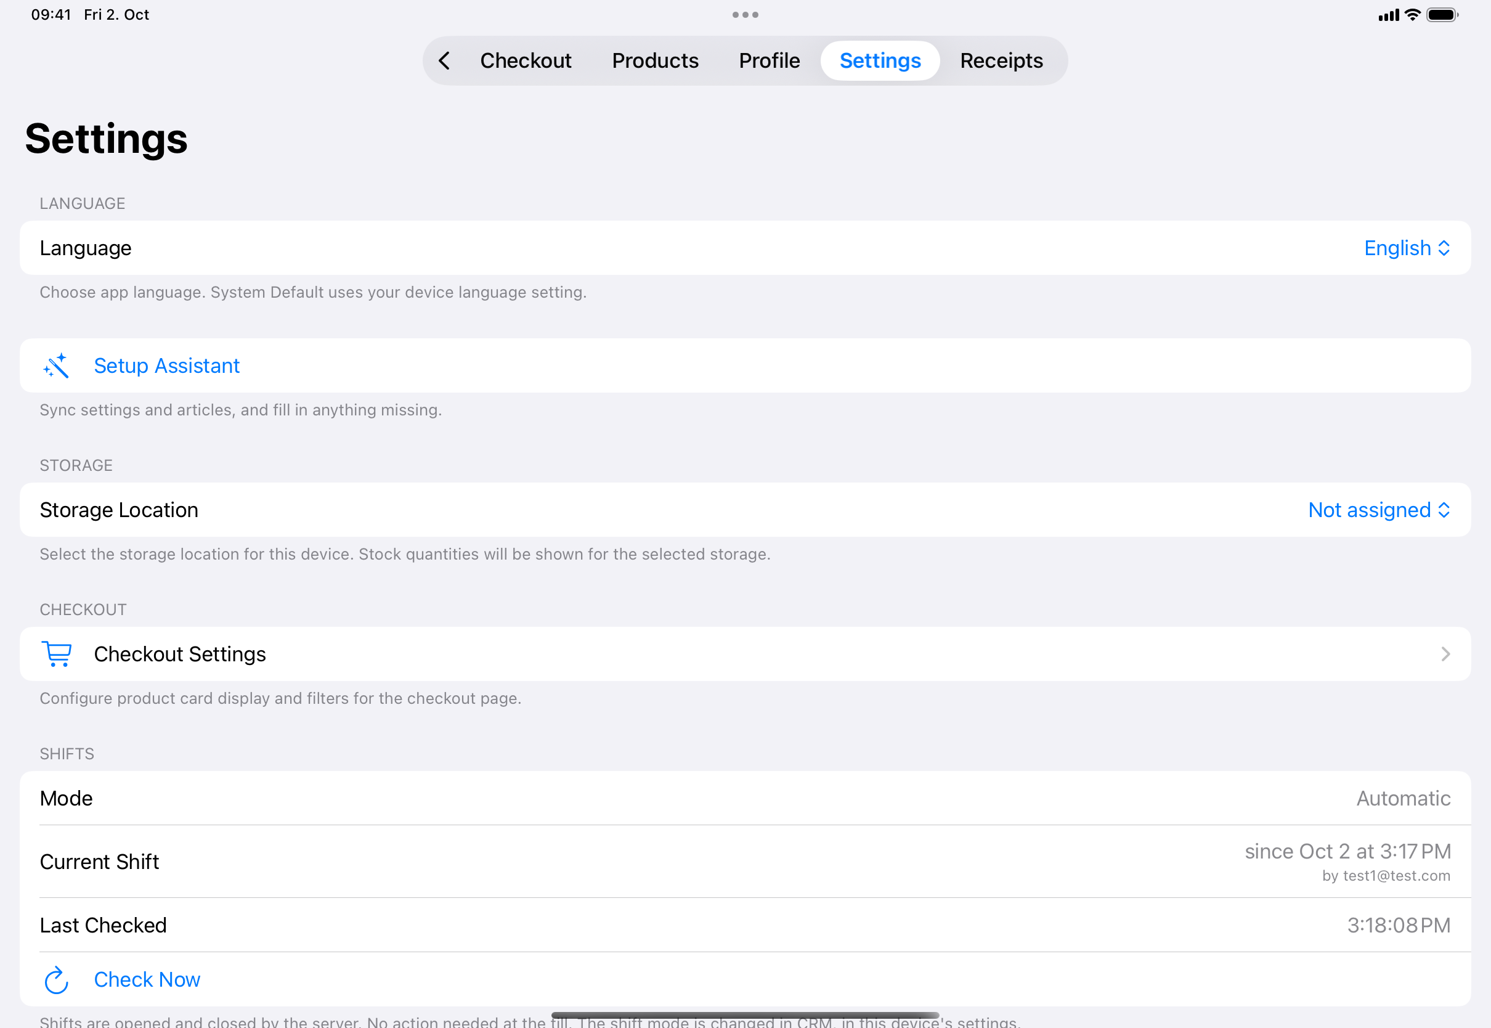Viewport: 1491px width, 1028px height.
Task: Go back using the chevron arrow
Action: coord(444,60)
